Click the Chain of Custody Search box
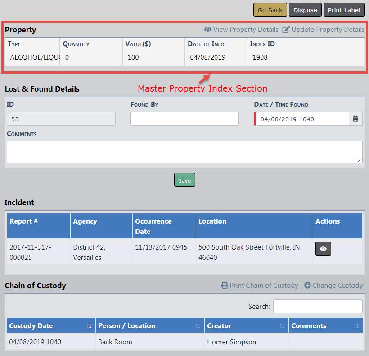The width and height of the screenshot is (369, 356). coord(318,307)
